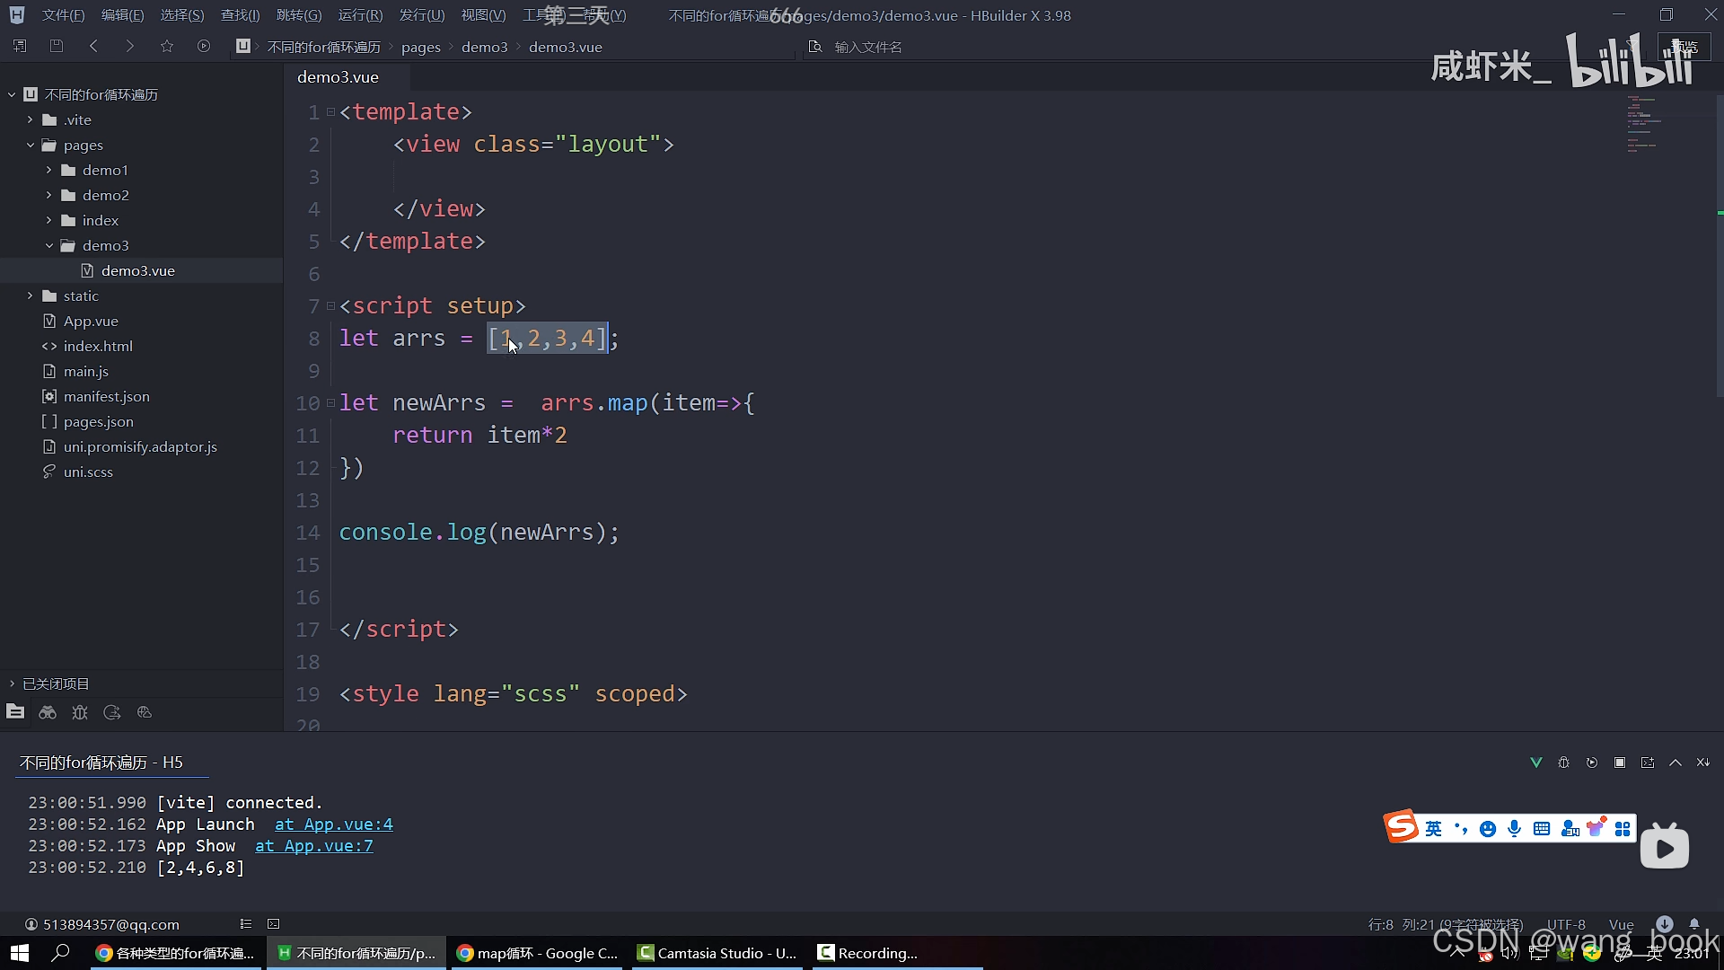
Task: Open the 编辑(E) menu
Action: click(122, 15)
